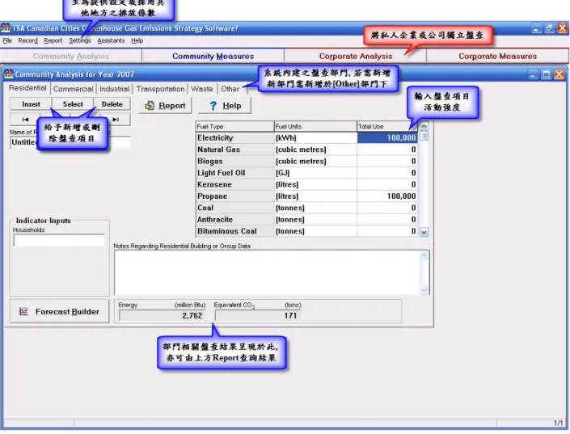This screenshot has width=570, height=434.
Task: Click notes box scroll up arrow
Action: point(424,255)
